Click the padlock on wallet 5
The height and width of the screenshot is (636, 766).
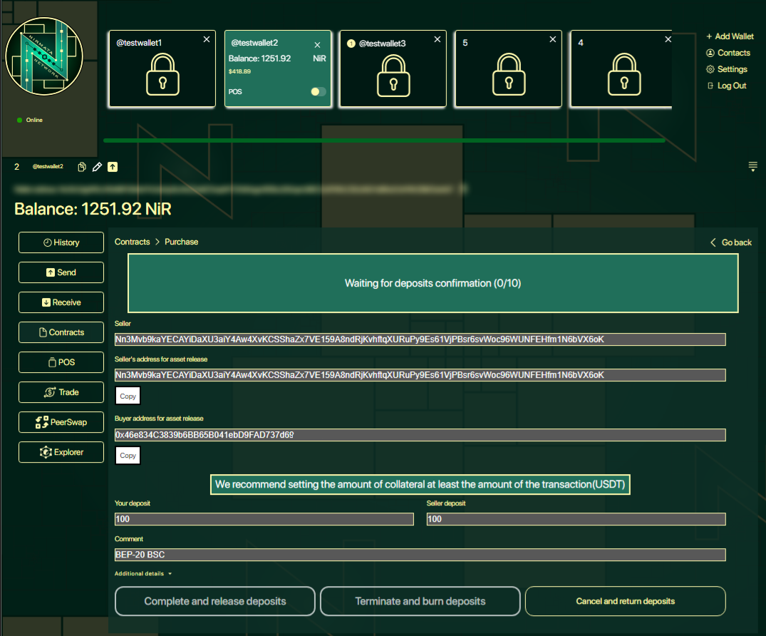click(507, 75)
